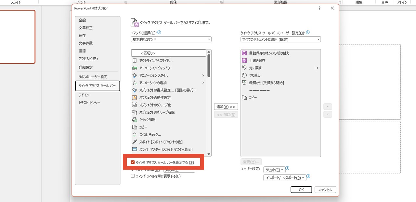Viewport: 416px width, 202px height.
Task: Click info icon next to Reset button
Action: (x=287, y=169)
